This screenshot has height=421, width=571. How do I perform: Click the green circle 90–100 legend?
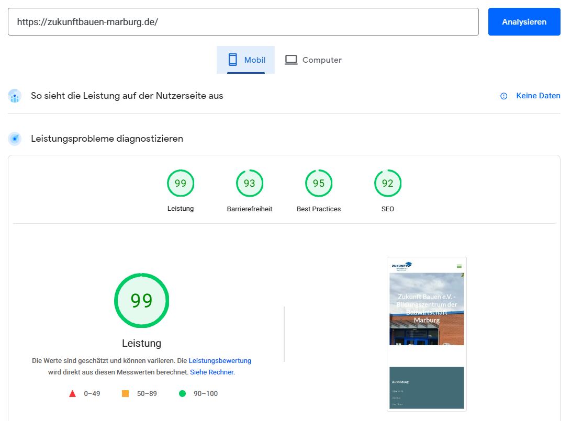[182, 394]
